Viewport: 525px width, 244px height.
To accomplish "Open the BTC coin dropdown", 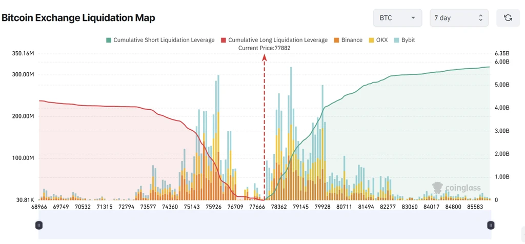I will coord(397,18).
